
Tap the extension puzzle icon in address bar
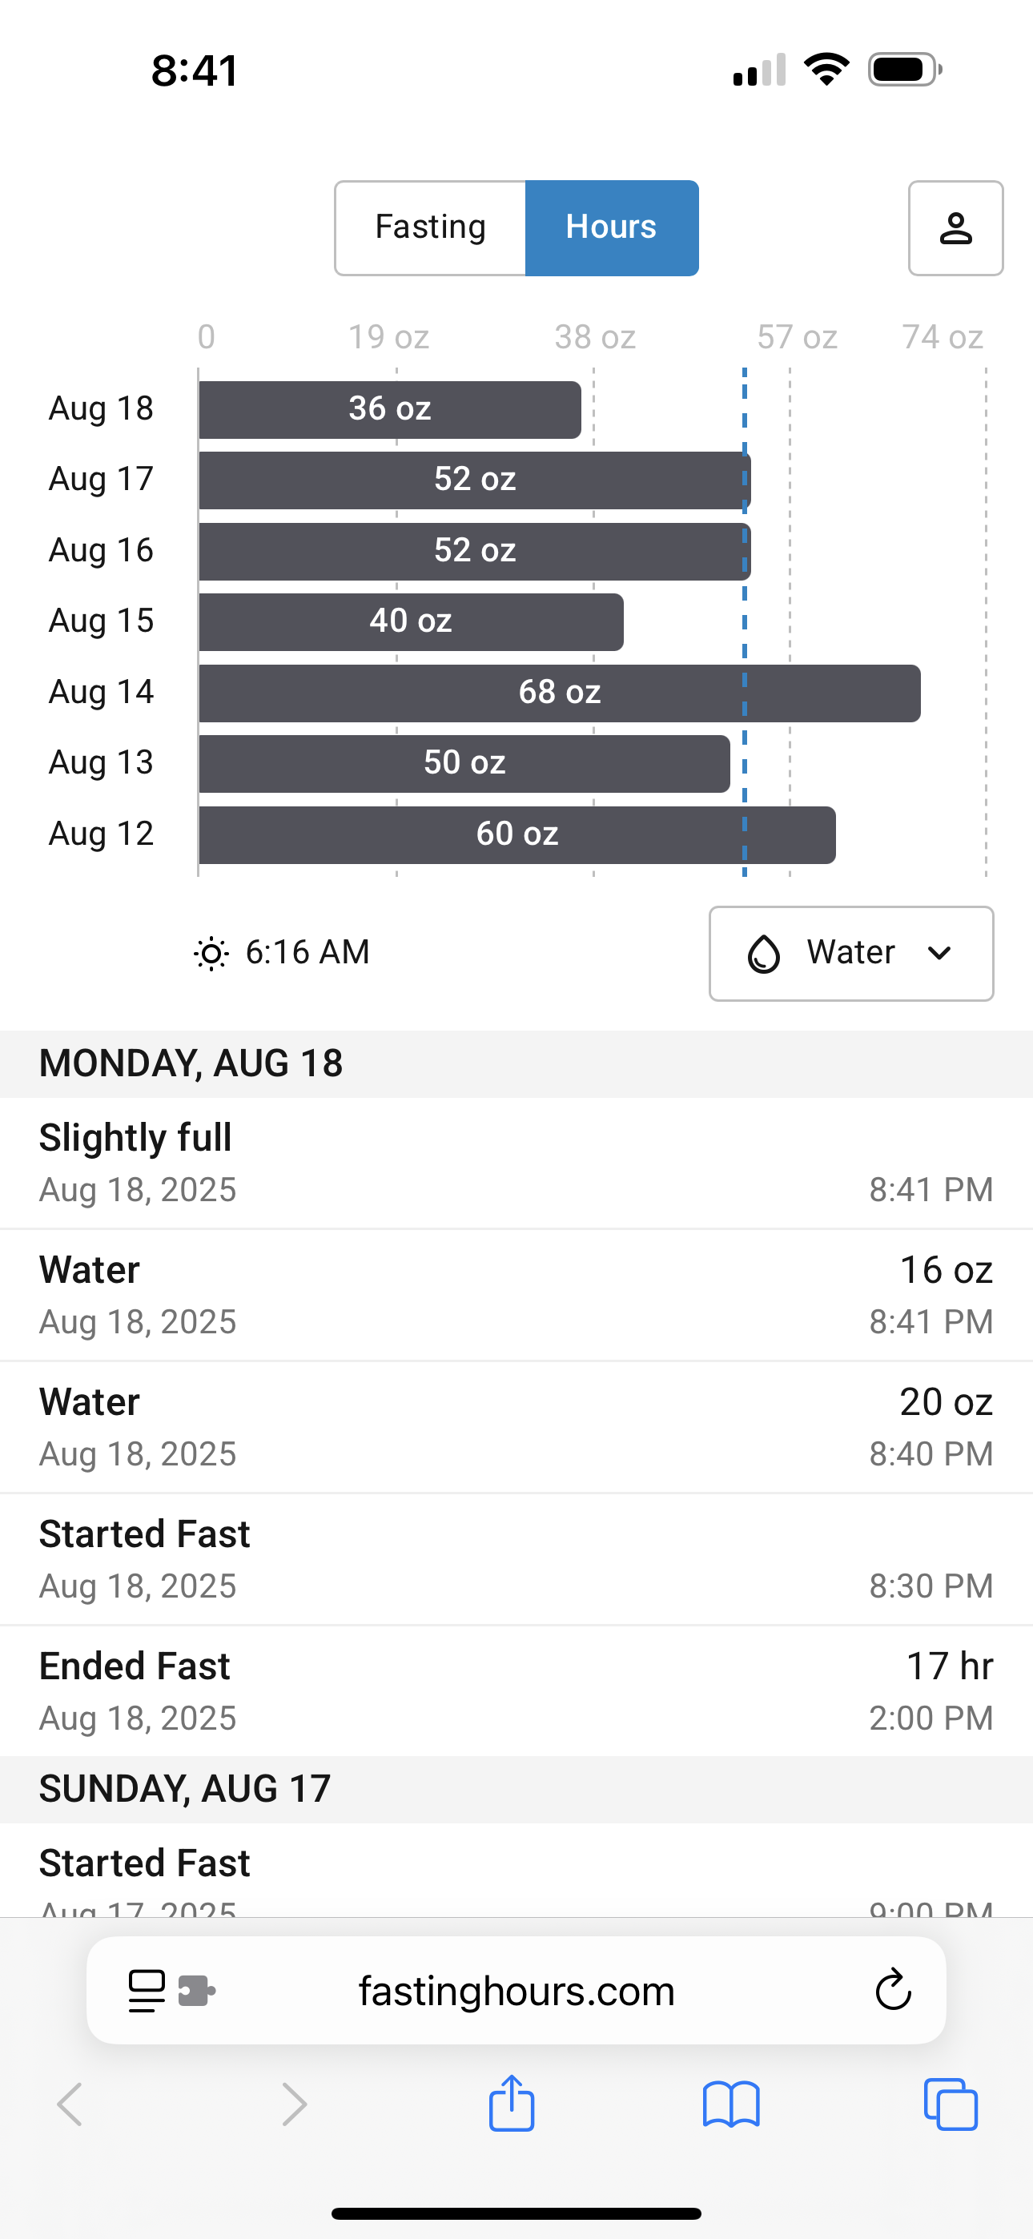point(196,1991)
